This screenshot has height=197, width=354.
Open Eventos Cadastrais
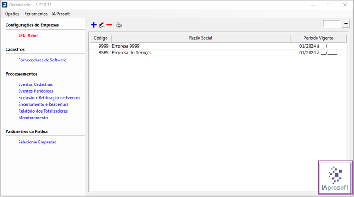click(36, 84)
